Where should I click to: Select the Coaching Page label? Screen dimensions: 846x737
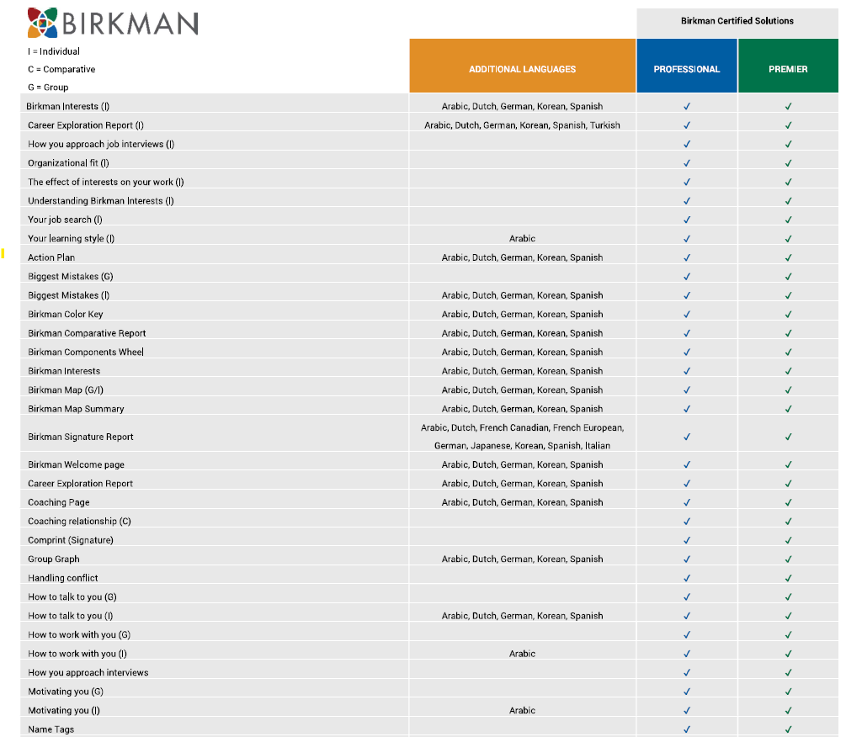point(59,502)
